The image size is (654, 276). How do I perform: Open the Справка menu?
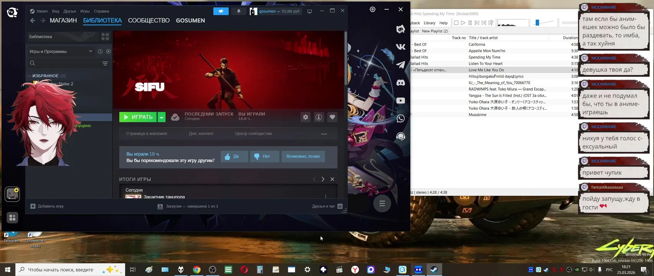pos(101,11)
